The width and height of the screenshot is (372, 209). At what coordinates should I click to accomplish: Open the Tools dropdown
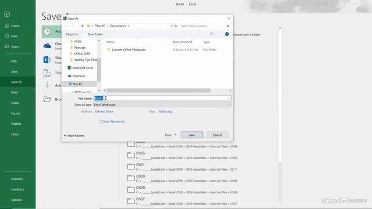[170, 135]
